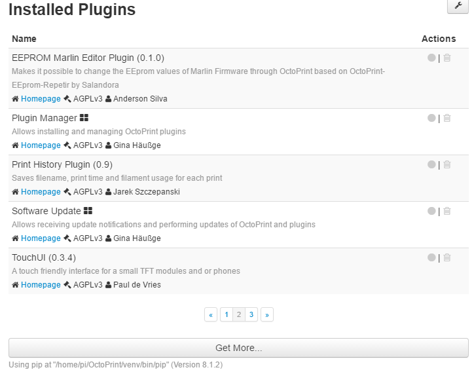The width and height of the screenshot is (474, 374).
Task: Toggle enable circle for EEPROM Marlin Editor Plugin
Action: pos(431,58)
